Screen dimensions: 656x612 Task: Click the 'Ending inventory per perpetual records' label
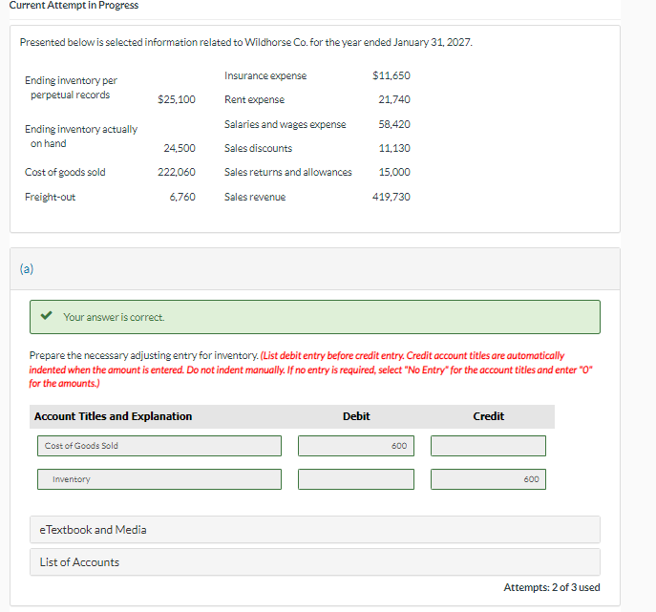tap(71, 88)
